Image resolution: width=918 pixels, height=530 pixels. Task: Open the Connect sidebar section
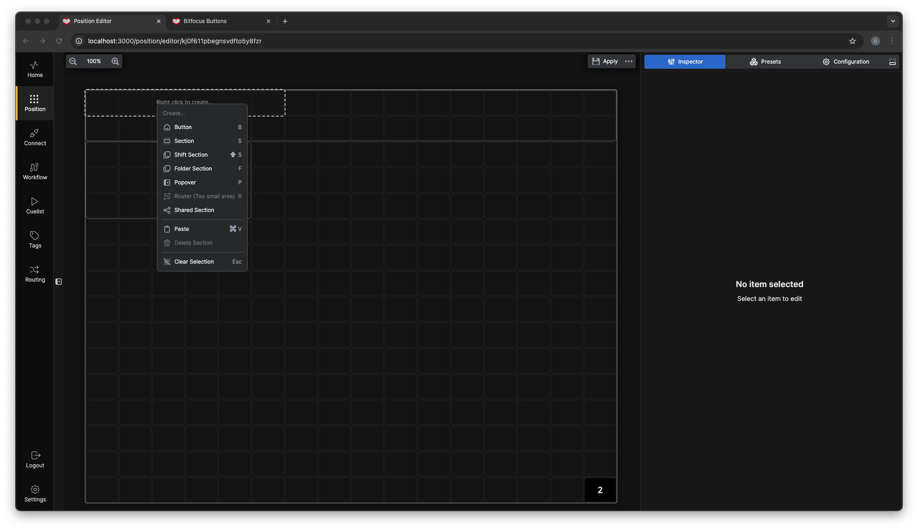click(x=35, y=137)
